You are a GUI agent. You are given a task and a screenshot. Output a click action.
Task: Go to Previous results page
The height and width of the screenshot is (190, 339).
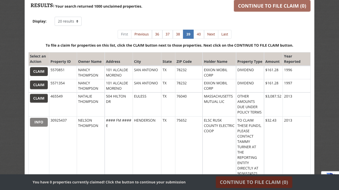(142, 34)
